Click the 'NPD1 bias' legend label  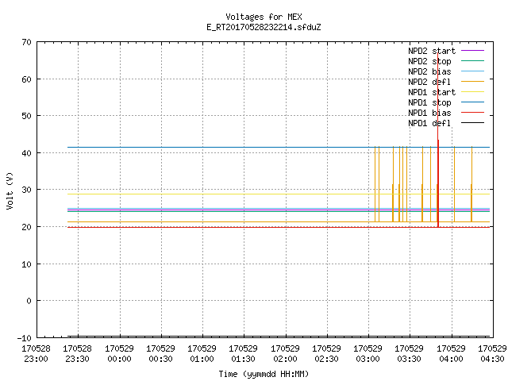pos(429,113)
